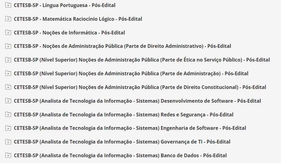Click folder icon beside Direito Constitucional course
This screenshot has width=281, height=163.
coord(8,87)
